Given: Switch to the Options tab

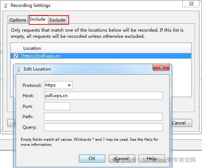Looking at the screenshot, I should tap(18, 20).
